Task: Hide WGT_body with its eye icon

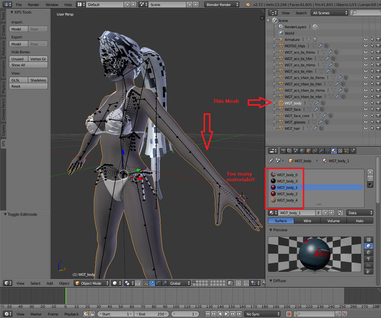Action: tap(366, 103)
